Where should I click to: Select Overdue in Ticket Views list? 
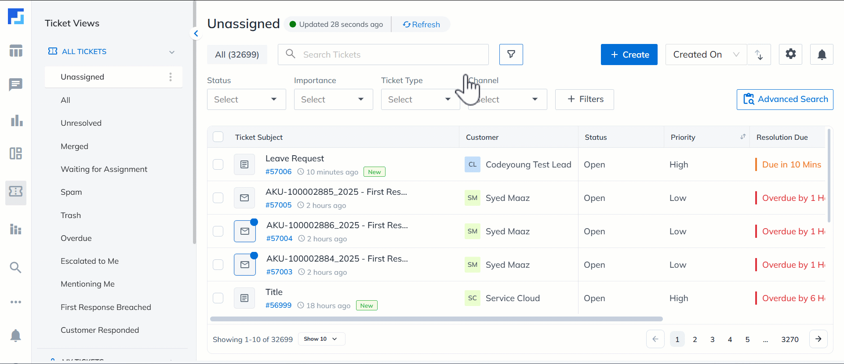76,238
